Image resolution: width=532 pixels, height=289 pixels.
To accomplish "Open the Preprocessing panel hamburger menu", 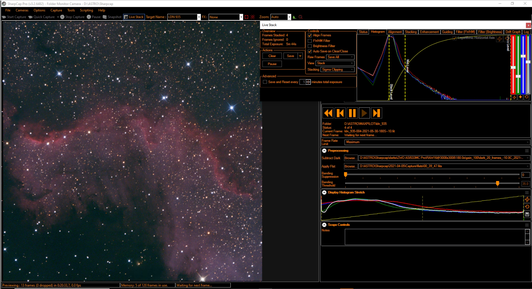I will [x=527, y=151].
